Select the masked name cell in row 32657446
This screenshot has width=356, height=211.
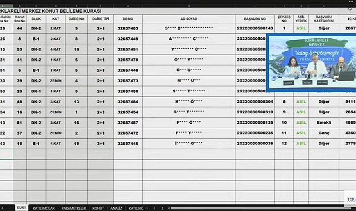(189, 144)
